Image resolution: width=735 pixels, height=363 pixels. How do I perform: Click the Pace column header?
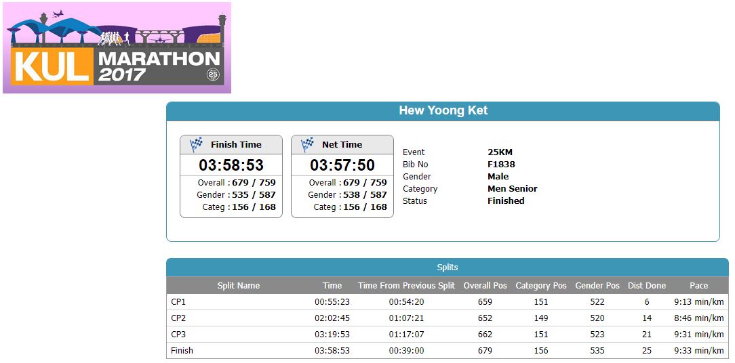(x=699, y=285)
